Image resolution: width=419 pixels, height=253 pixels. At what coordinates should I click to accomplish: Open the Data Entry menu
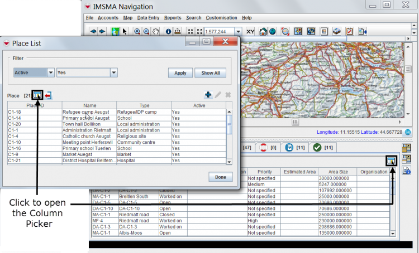point(149,18)
